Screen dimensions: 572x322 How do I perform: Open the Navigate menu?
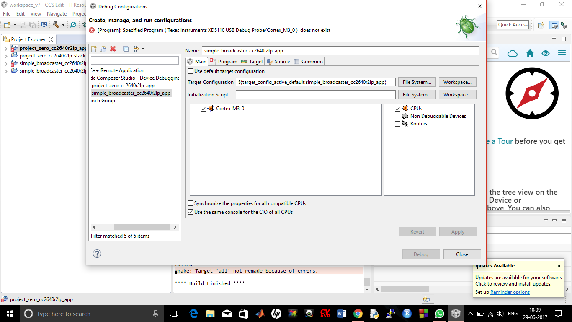(x=57, y=14)
